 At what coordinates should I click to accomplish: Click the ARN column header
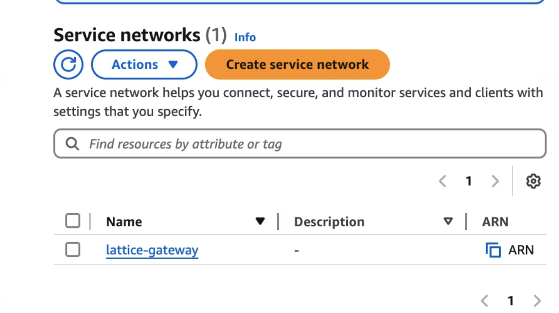(x=495, y=222)
